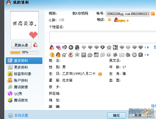
Task: Click the 世态炎凉 avatar image
Action: 25,25
